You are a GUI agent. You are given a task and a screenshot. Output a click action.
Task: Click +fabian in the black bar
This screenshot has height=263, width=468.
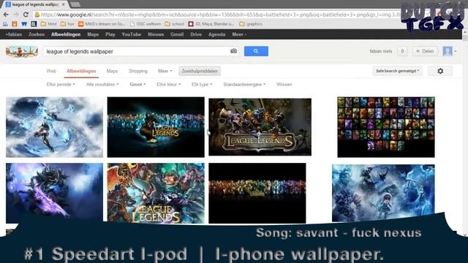coord(14,34)
